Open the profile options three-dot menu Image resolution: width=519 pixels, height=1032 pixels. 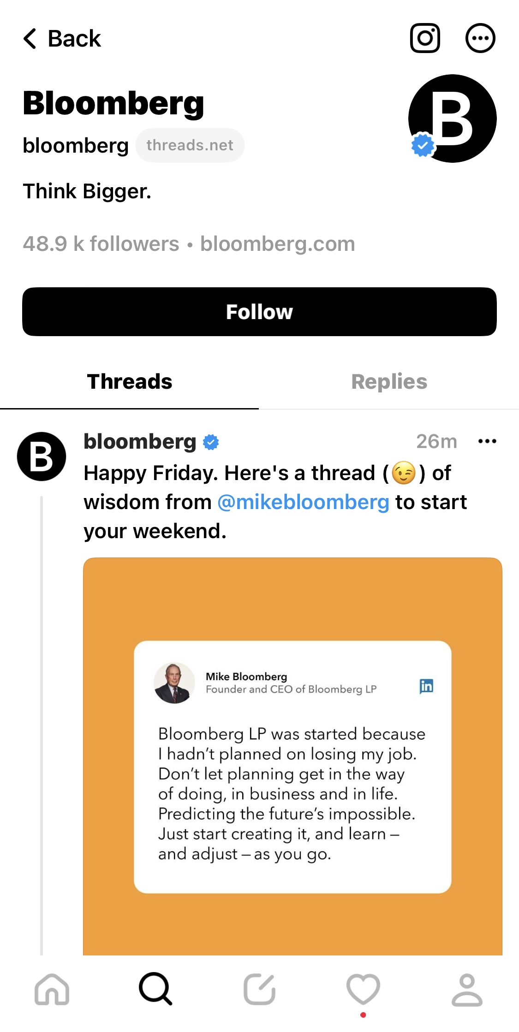(480, 38)
